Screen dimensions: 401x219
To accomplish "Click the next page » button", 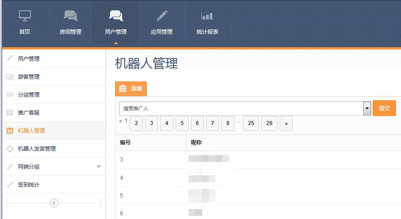I will click(286, 123).
